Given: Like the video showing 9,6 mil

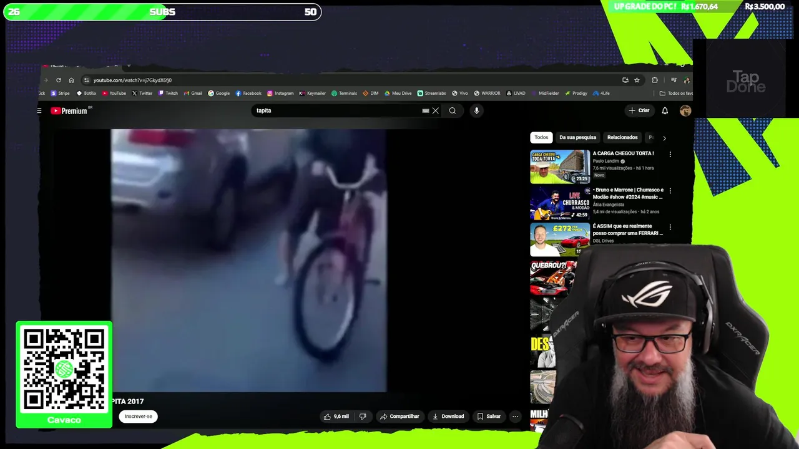Looking at the screenshot, I should [x=337, y=416].
